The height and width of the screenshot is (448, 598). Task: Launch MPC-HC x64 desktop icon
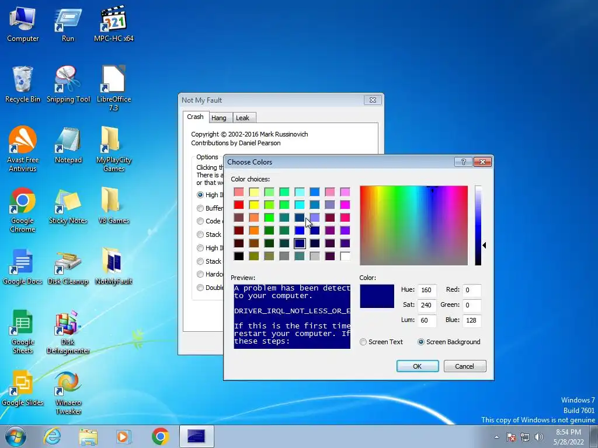(x=114, y=24)
